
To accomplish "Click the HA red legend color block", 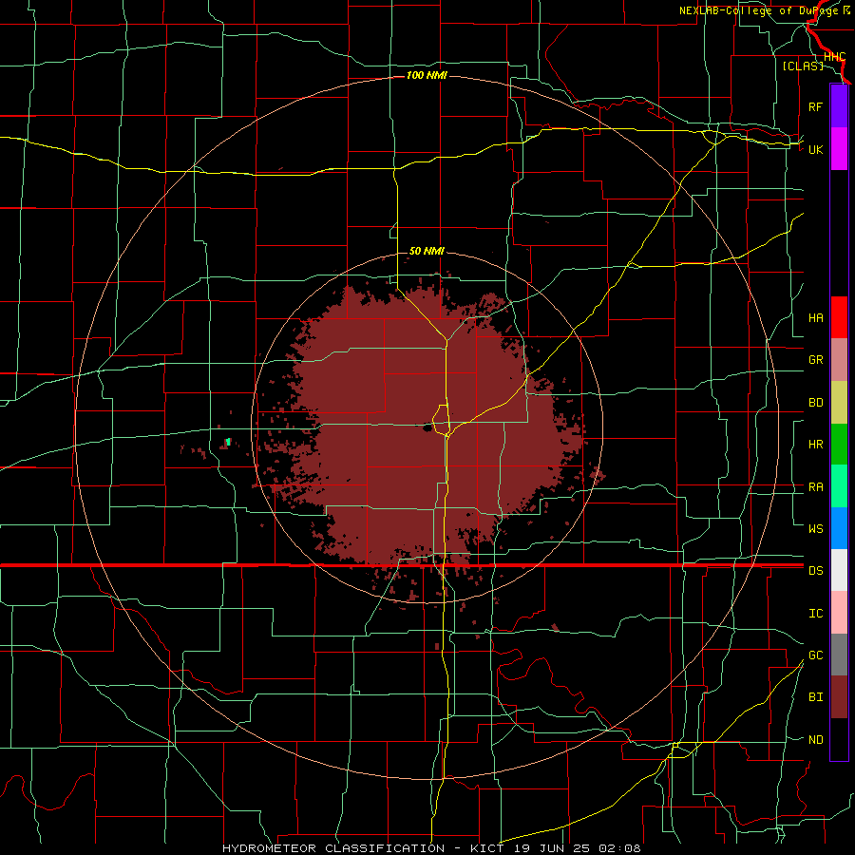I will pyautogui.click(x=839, y=317).
